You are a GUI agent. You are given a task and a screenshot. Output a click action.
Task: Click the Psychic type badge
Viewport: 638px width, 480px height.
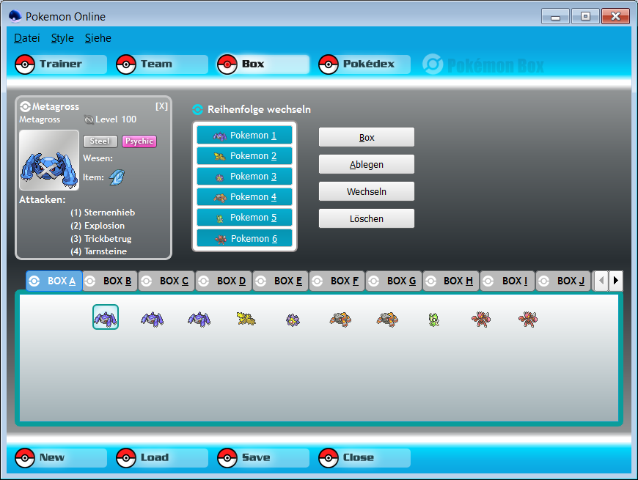pos(139,141)
